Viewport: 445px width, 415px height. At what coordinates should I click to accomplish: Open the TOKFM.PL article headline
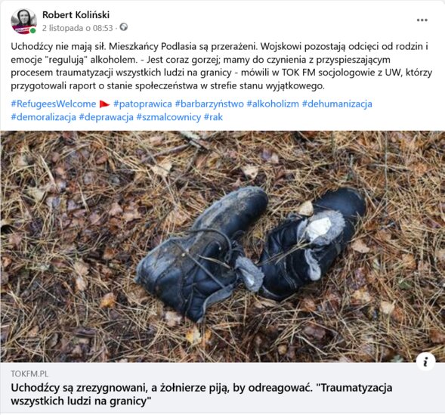tap(202, 394)
